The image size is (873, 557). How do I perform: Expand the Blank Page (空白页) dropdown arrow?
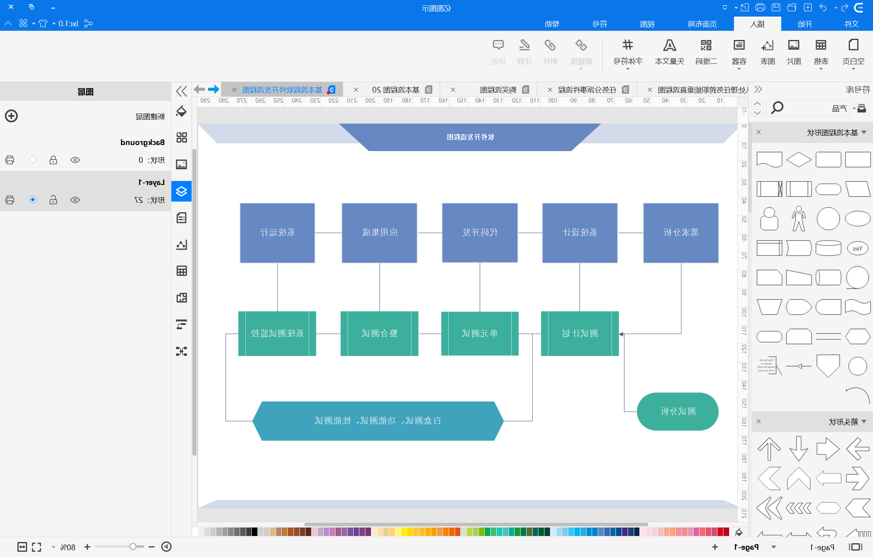click(853, 69)
